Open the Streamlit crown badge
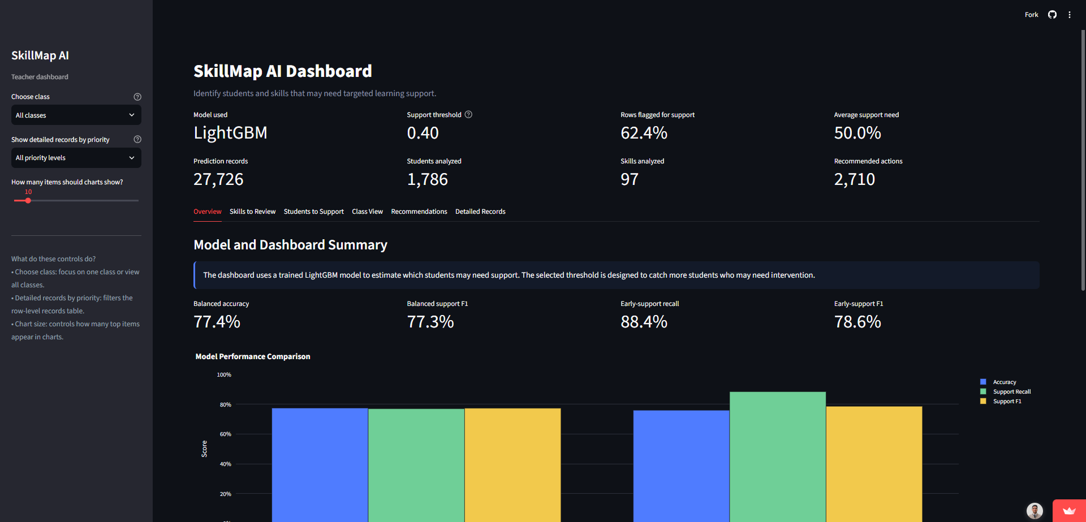This screenshot has height=522, width=1086. point(1069,511)
